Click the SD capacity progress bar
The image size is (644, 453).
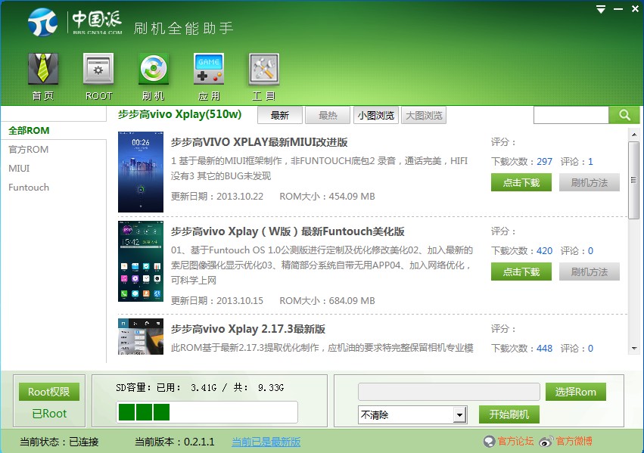pos(207,412)
